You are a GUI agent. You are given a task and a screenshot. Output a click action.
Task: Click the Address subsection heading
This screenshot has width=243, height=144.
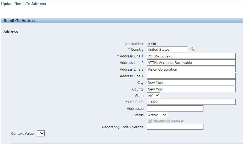tap(11, 32)
